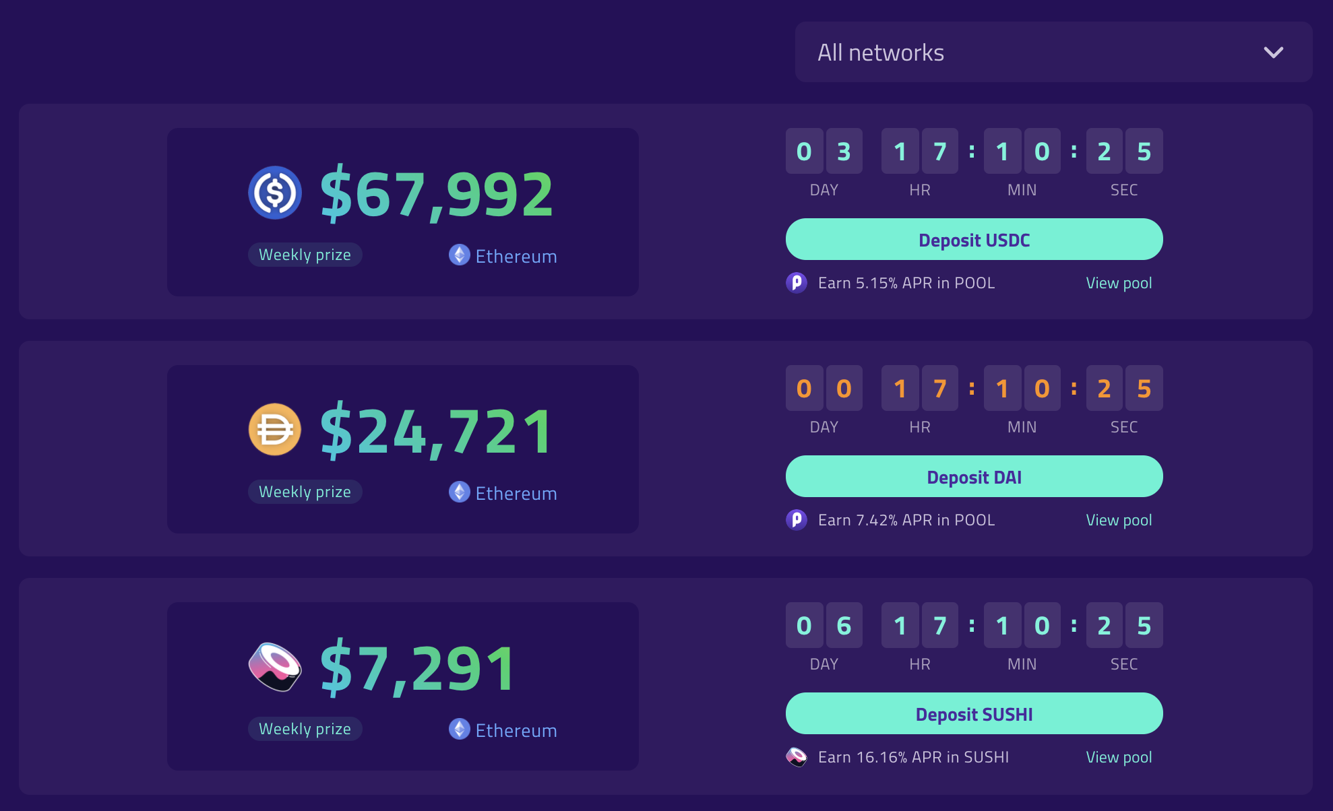Click the $67,992 prize amount
Image resolution: width=1333 pixels, height=811 pixels.
pyautogui.click(x=437, y=195)
